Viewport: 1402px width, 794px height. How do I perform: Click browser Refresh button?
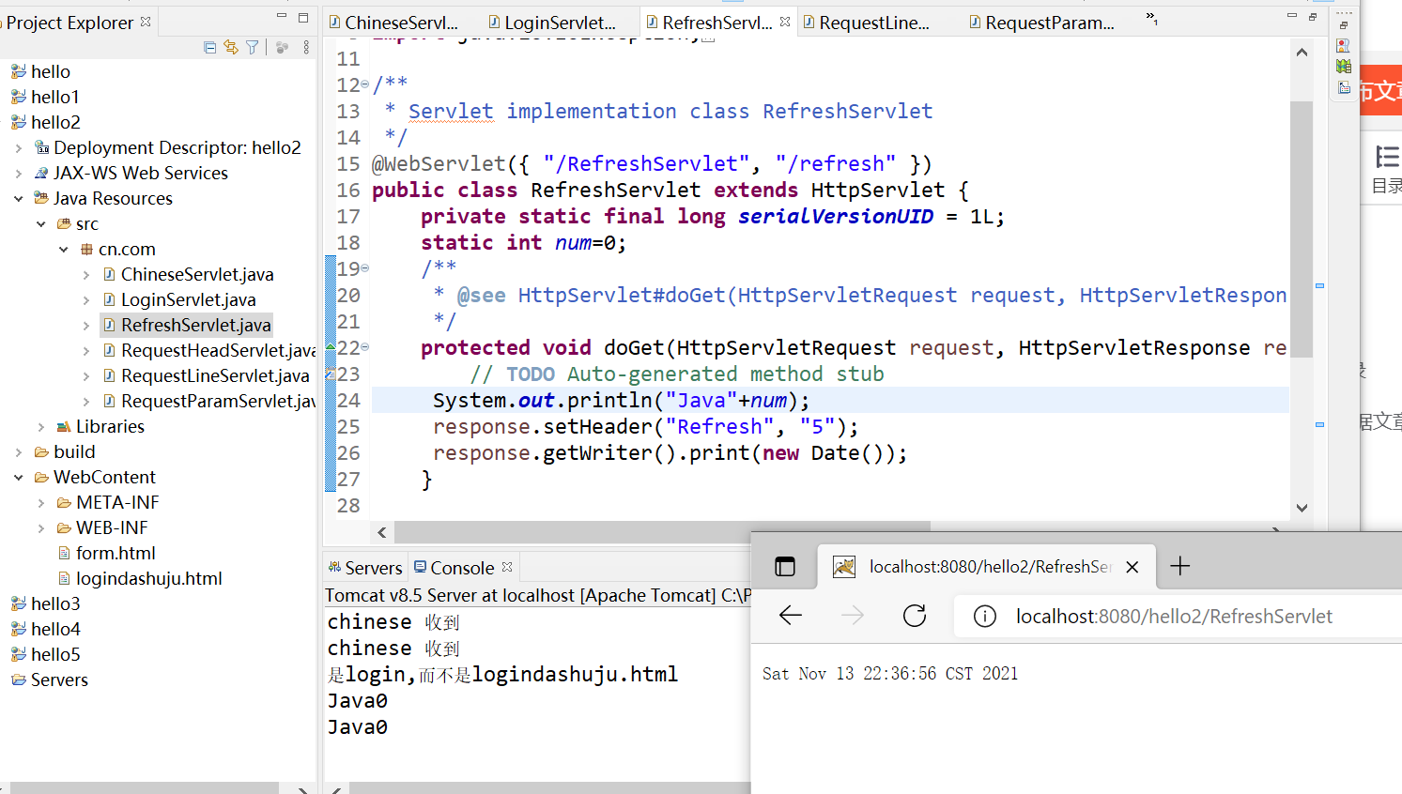point(915,616)
